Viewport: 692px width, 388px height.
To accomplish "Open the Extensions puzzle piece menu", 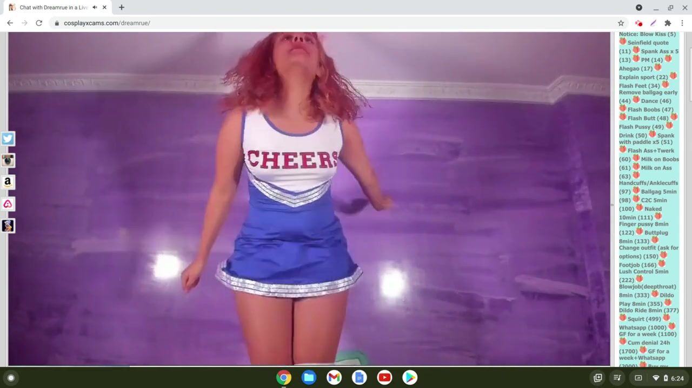I will point(668,23).
